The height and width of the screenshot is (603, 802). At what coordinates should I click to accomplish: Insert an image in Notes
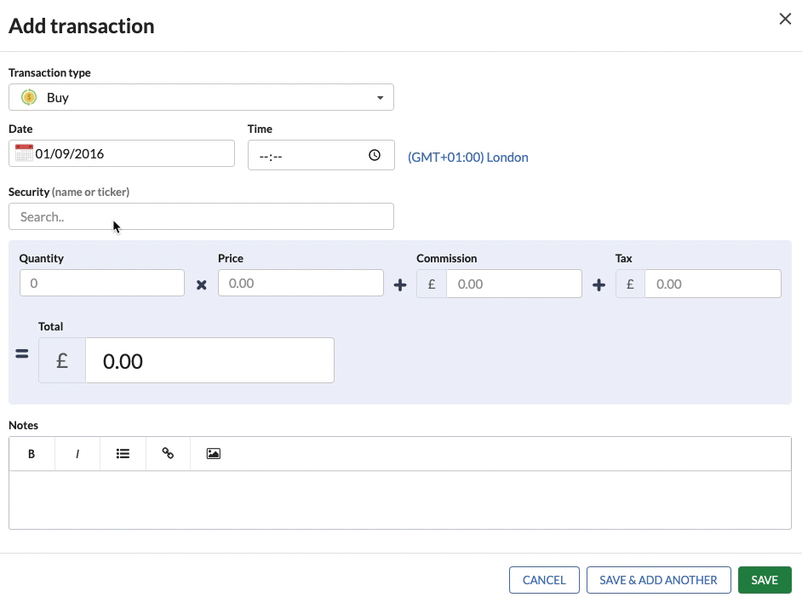(x=214, y=454)
